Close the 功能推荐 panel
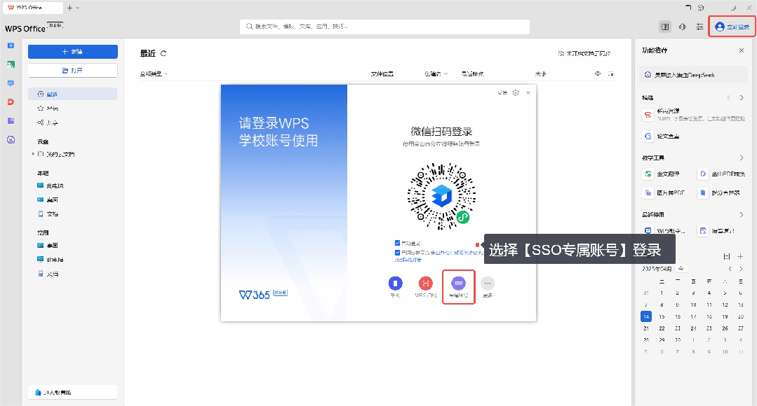 tap(742, 50)
